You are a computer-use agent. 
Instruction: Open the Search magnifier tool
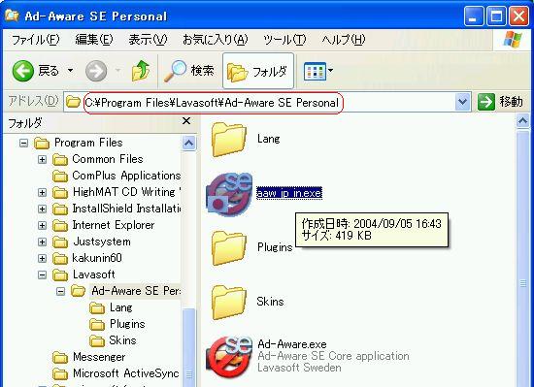pyautogui.click(x=189, y=71)
